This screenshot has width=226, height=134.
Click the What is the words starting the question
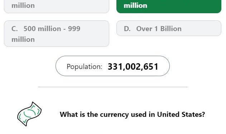75,114
